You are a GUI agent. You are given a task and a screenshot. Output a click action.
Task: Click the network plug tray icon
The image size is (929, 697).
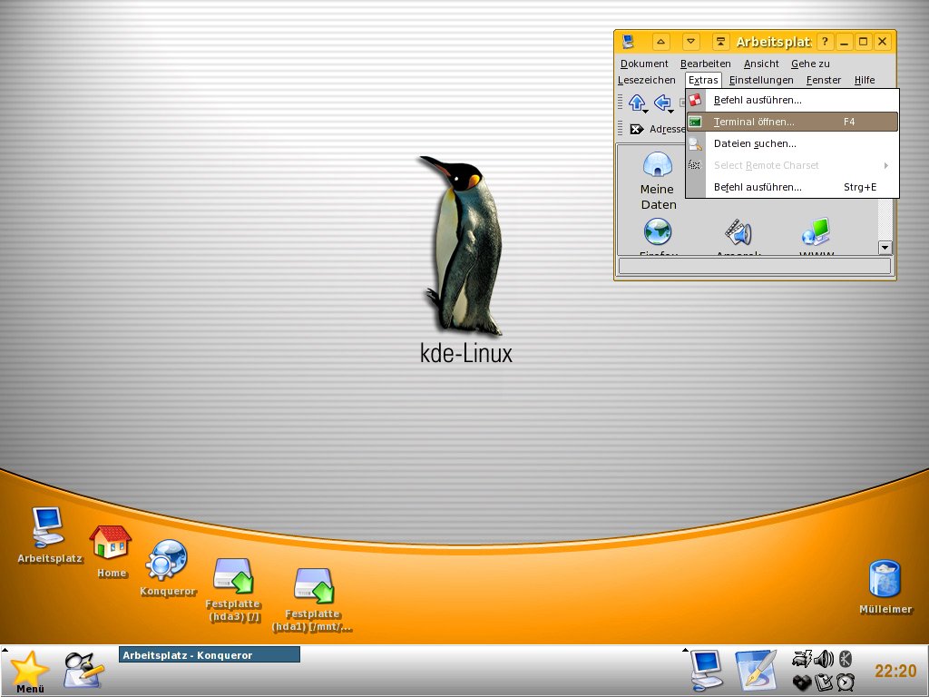(802, 659)
